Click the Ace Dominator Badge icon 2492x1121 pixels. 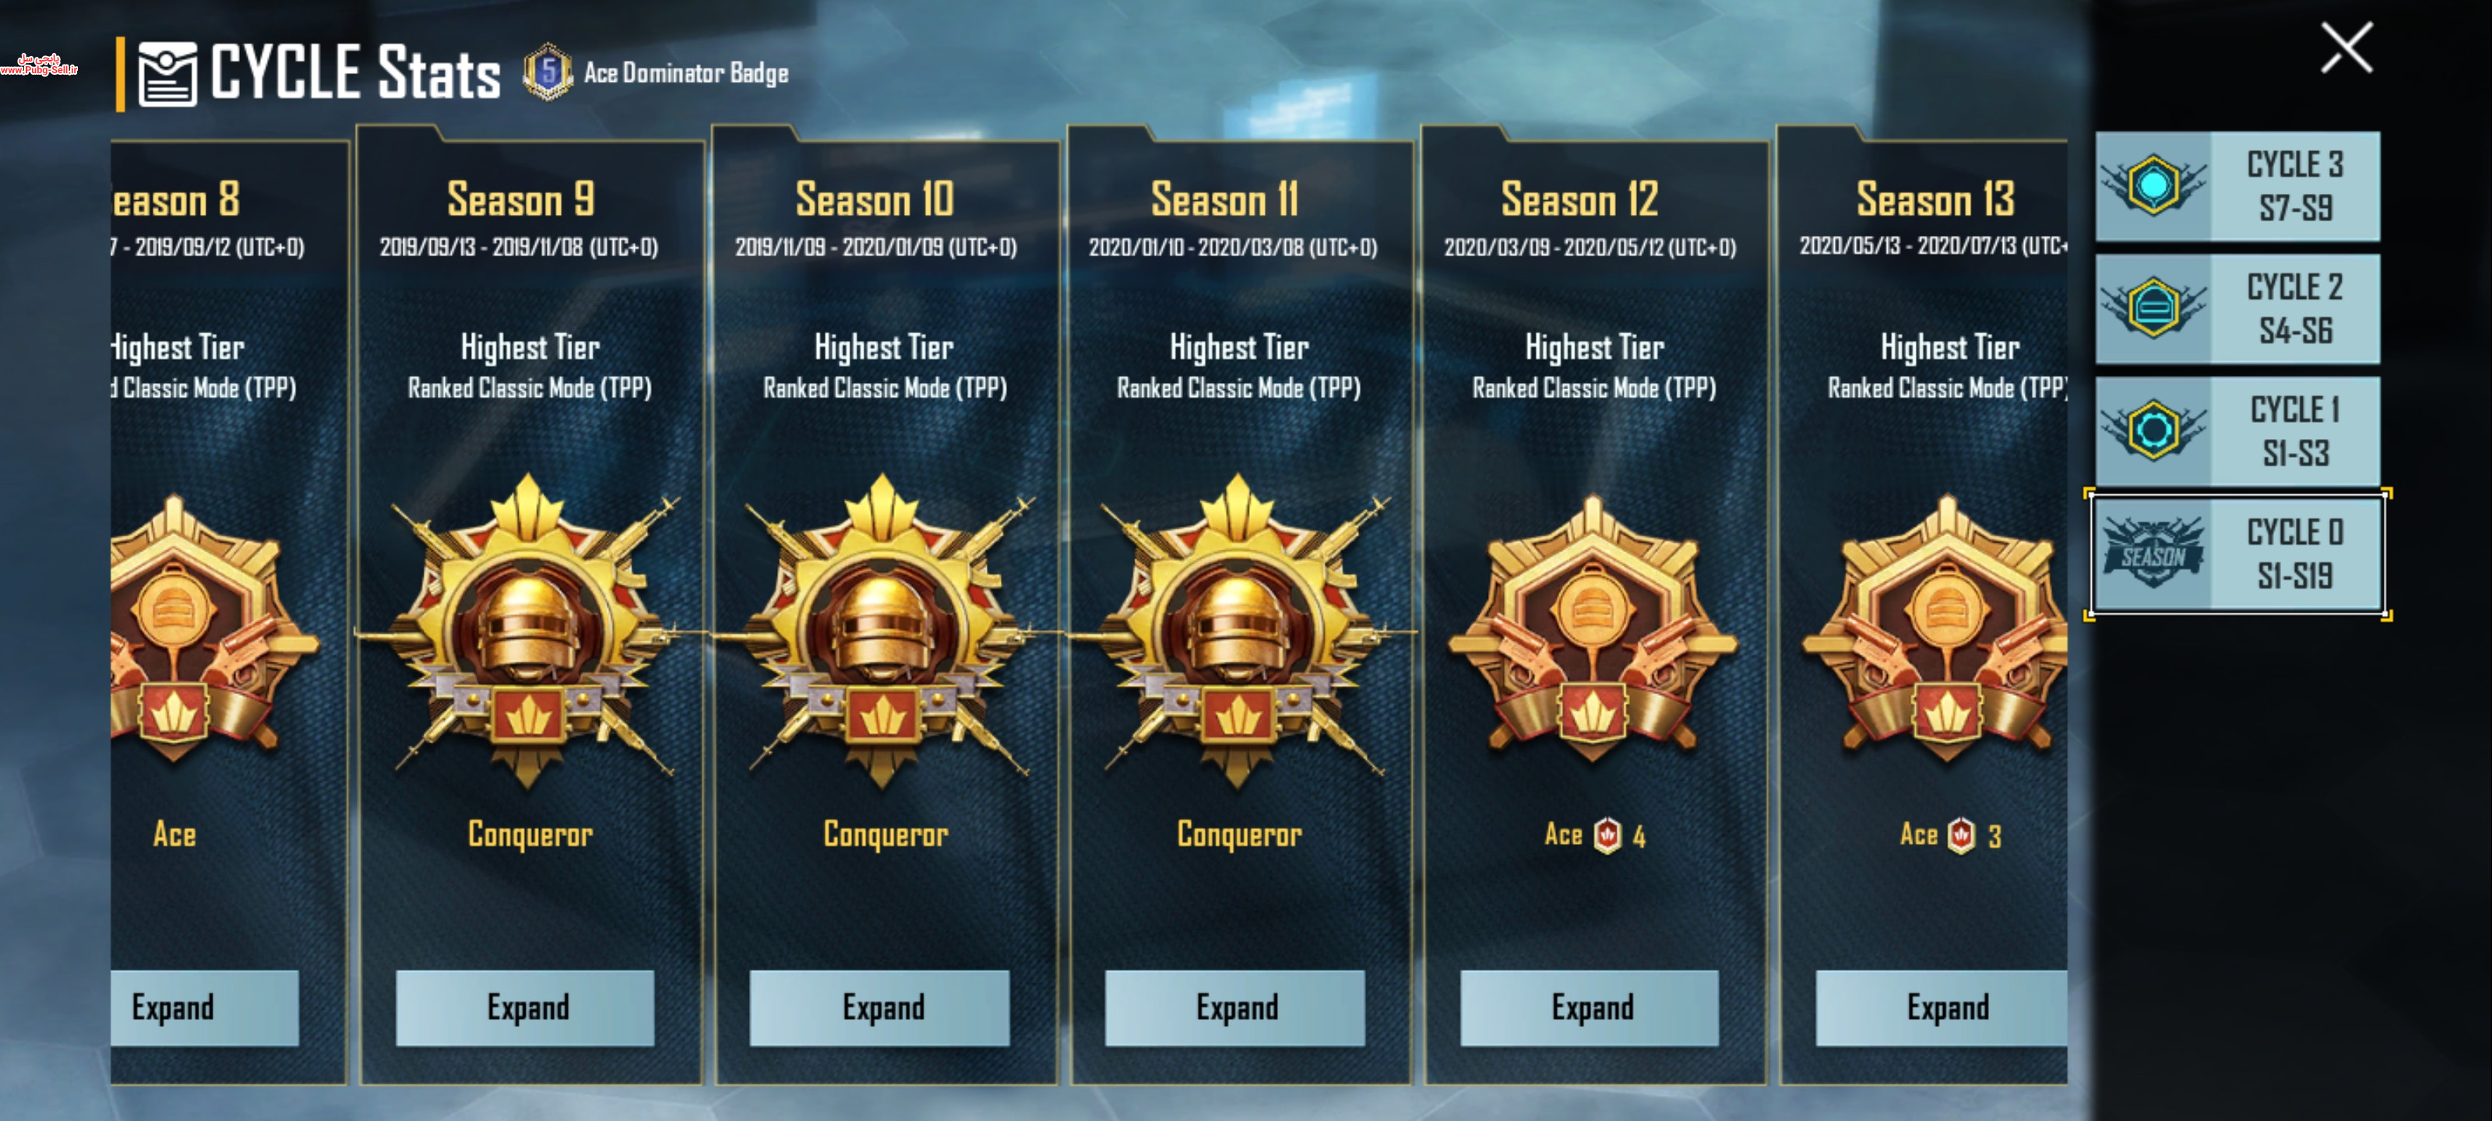click(x=548, y=72)
